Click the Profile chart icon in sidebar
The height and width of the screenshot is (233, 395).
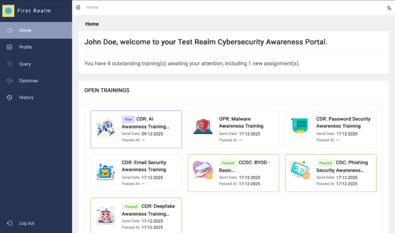pyautogui.click(x=10, y=47)
